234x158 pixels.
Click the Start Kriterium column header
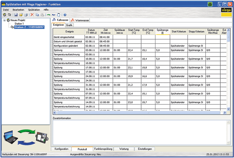pyautogui.click(x=179, y=31)
